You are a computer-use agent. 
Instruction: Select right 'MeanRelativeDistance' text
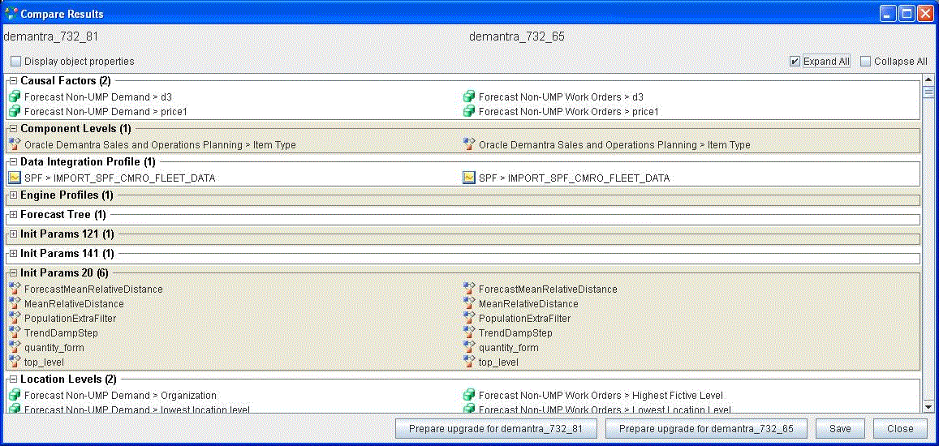[528, 303]
